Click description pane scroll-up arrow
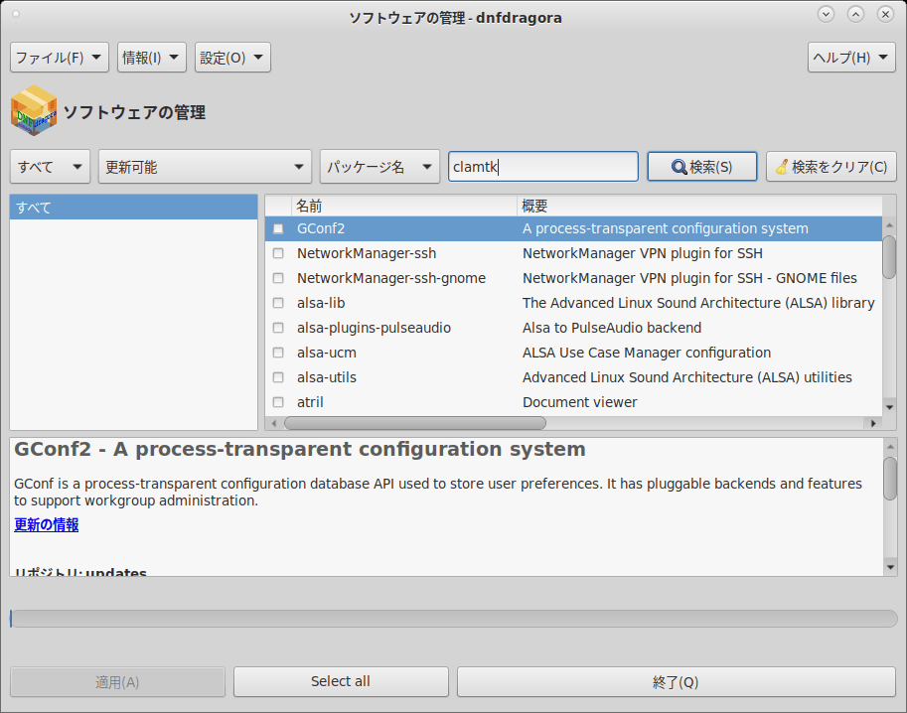The height and width of the screenshot is (713, 907). [890, 447]
